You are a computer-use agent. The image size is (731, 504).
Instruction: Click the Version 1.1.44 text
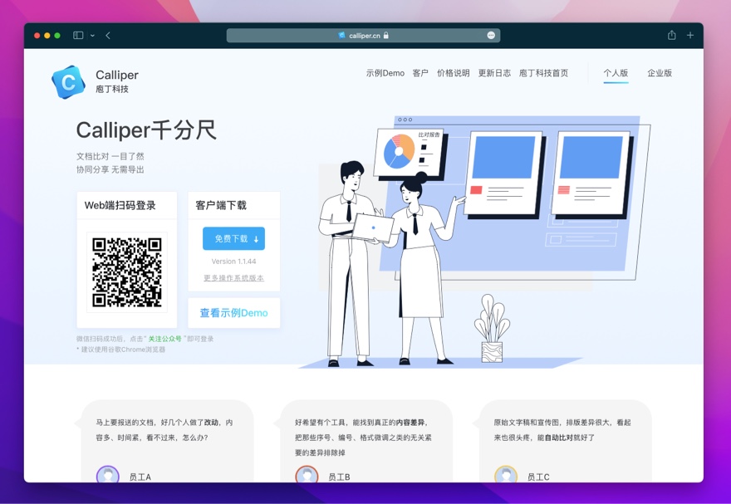pyautogui.click(x=233, y=262)
